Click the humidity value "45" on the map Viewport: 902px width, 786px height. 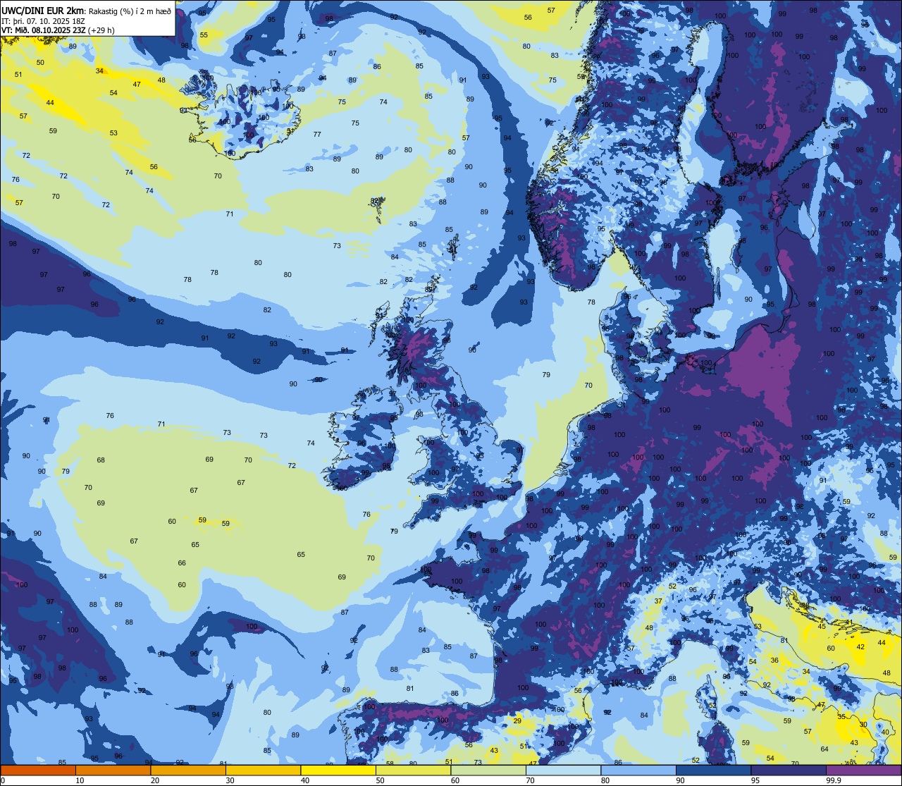click(822, 626)
